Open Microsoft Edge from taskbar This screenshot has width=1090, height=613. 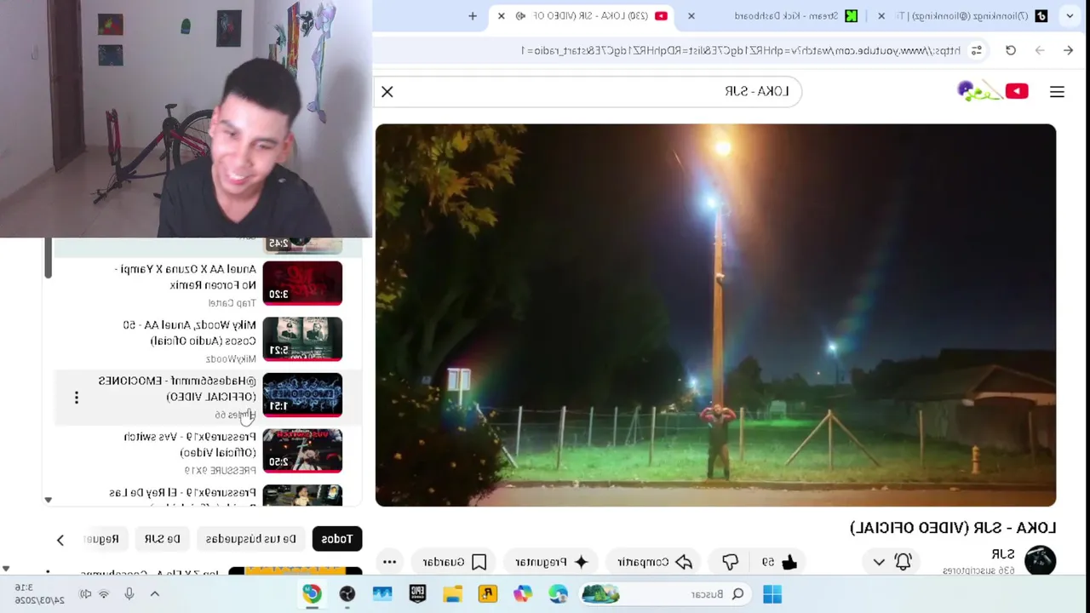point(558,594)
